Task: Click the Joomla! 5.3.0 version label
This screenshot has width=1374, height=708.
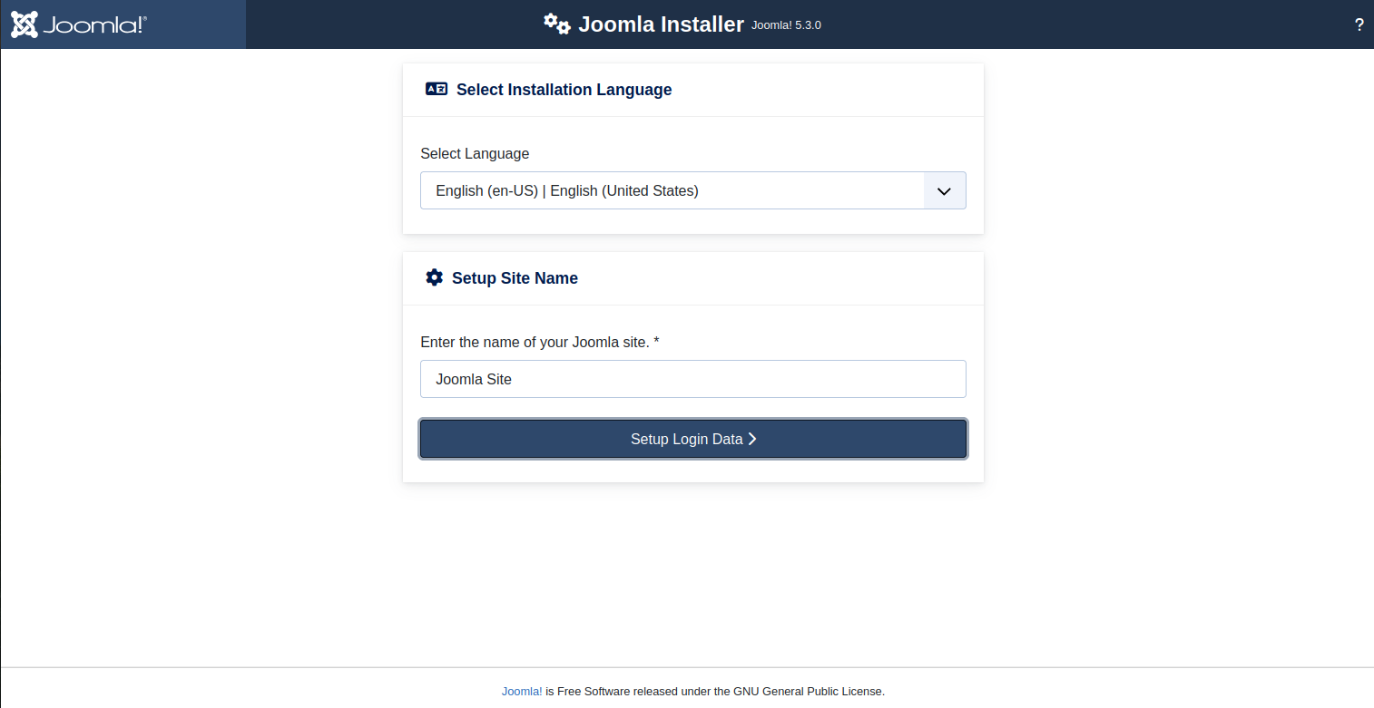Action: [786, 25]
